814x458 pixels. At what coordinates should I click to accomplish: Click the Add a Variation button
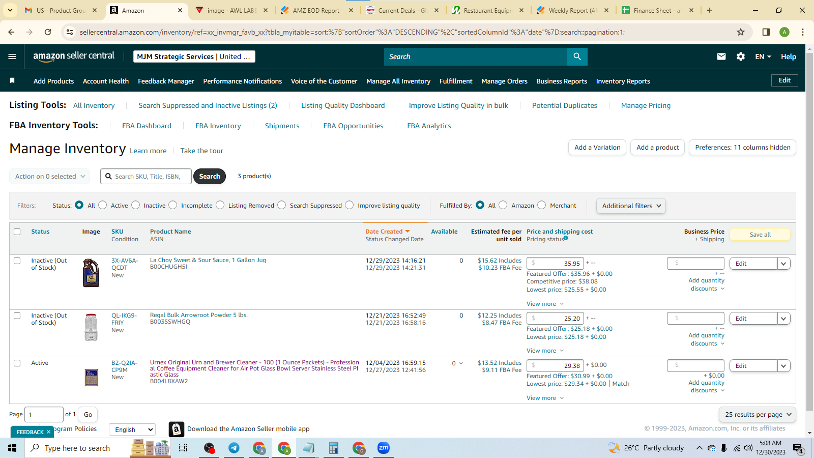click(x=597, y=148)
